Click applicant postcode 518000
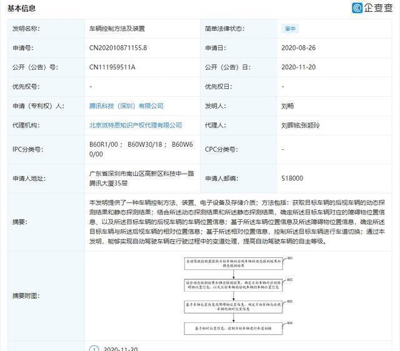The image size is (400, 351). click(x=292, y=178)
